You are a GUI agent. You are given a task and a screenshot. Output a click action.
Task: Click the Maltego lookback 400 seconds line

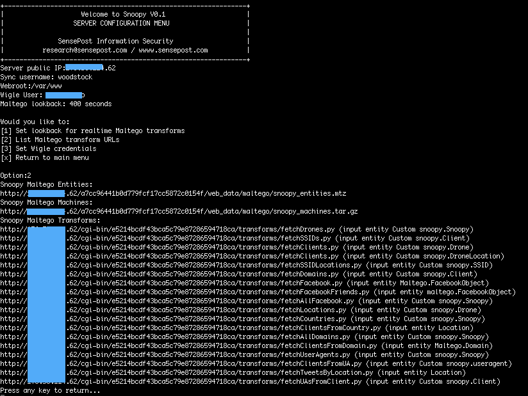[x=56, y=104]
